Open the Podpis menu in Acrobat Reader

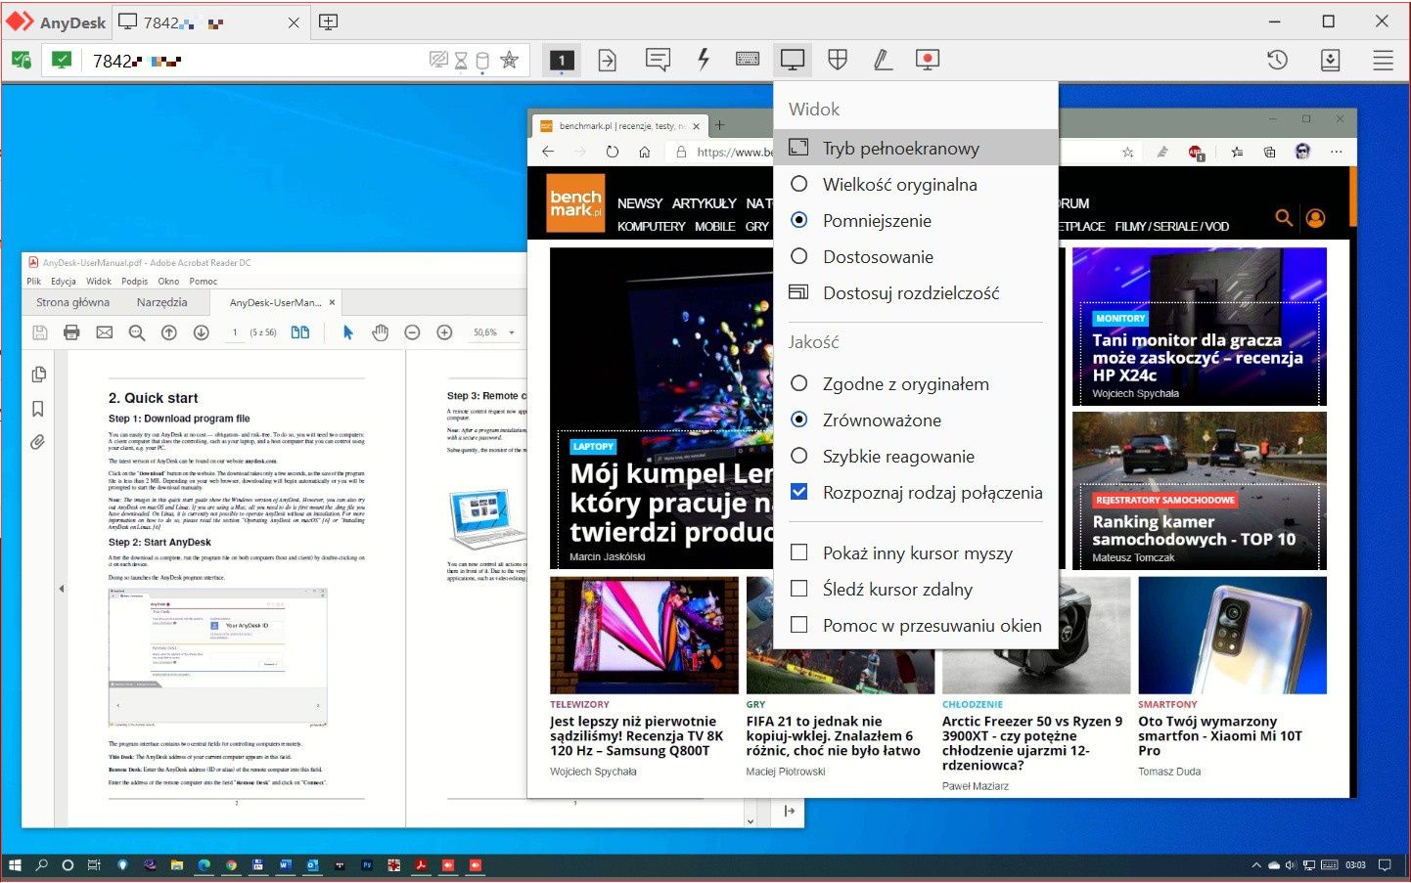click(x=134, y=281)
